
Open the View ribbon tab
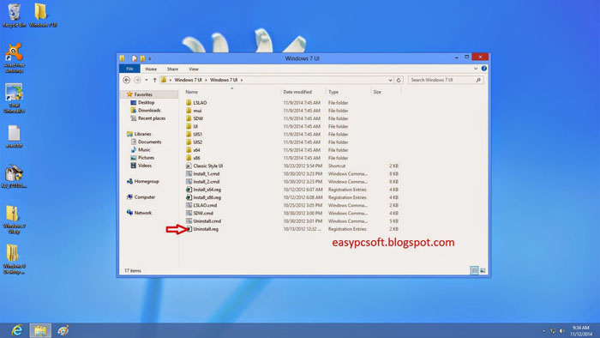[x=194, y=69]
